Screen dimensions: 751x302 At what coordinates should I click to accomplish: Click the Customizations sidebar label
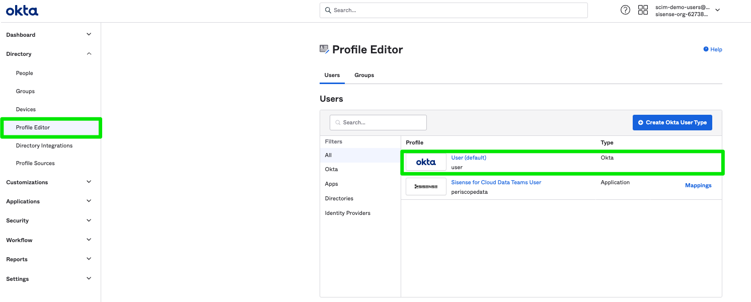tap(27, 182)
